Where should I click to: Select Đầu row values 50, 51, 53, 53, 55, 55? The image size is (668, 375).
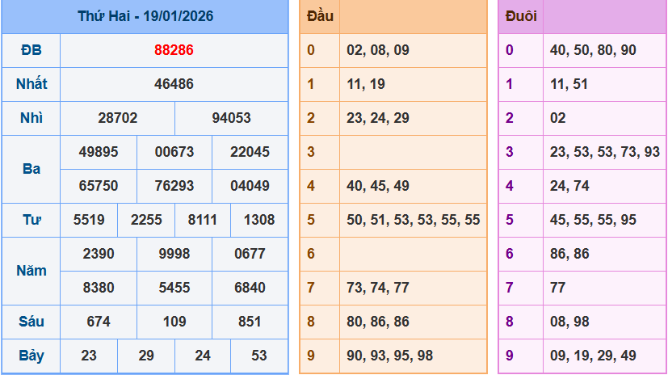click(x=413, y=220)
